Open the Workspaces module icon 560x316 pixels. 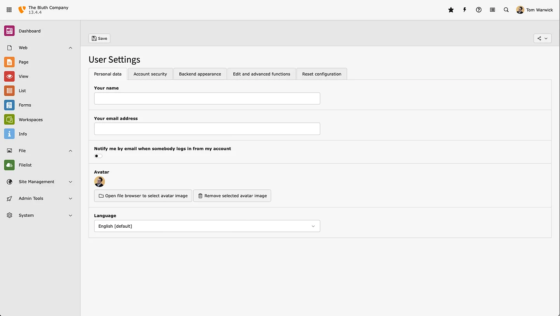[9, 119]
